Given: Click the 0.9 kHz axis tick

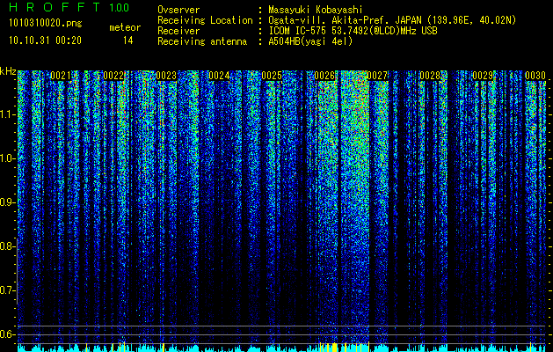Looking at the screenshot, I should click(x=8, y=202).
